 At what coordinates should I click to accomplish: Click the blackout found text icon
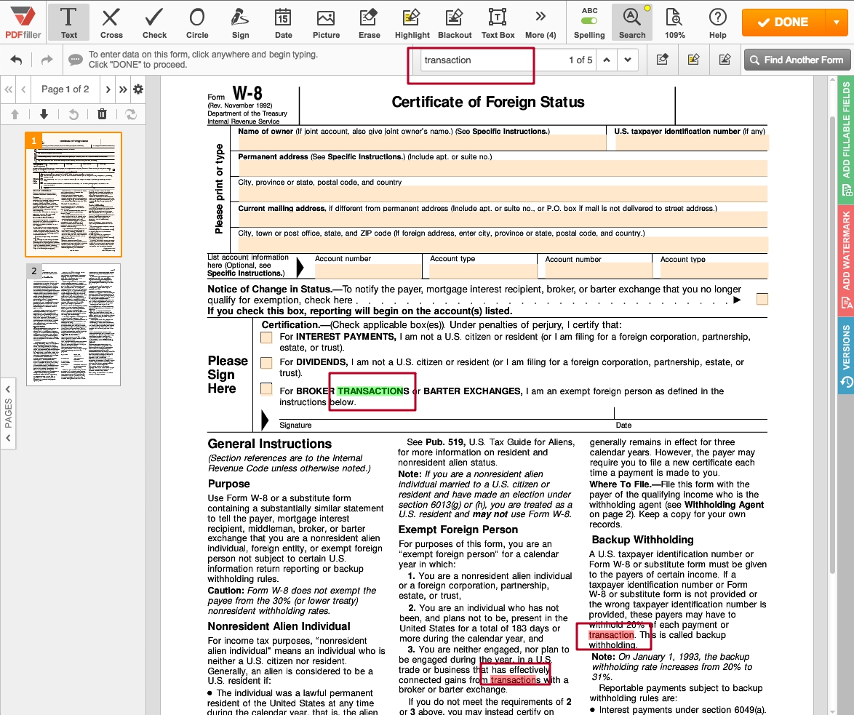[x=725, y=60]
